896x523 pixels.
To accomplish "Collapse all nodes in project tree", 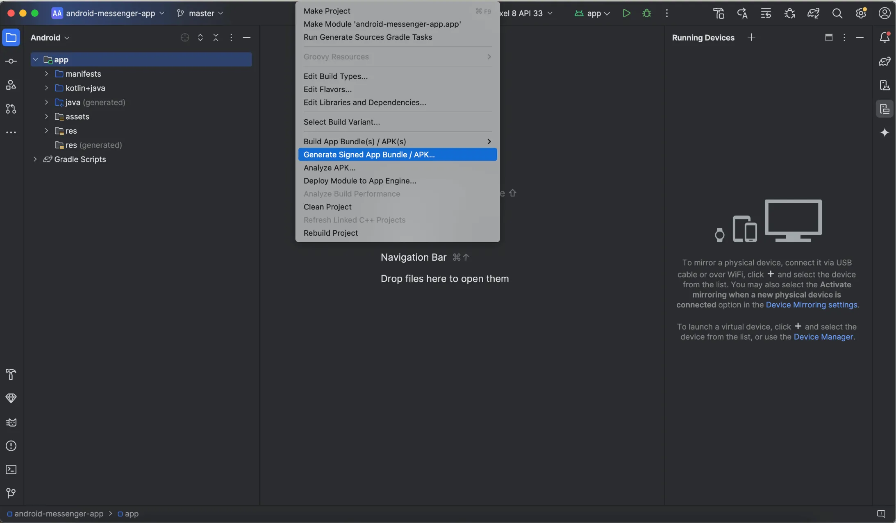I will coord(216,37).
